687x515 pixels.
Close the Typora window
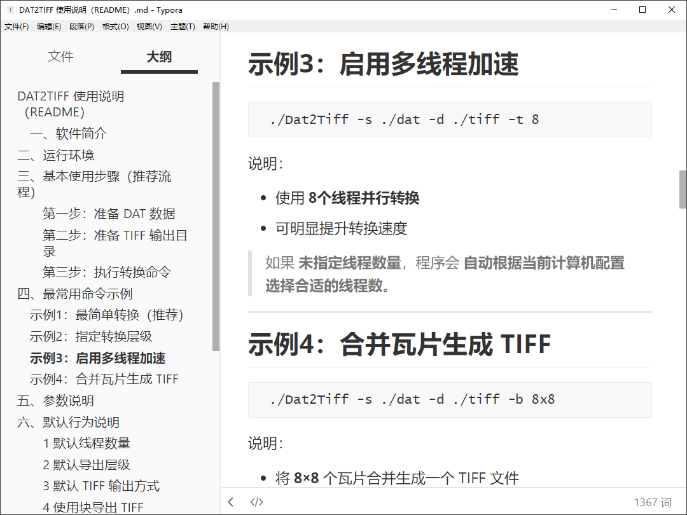coord(671,10)
